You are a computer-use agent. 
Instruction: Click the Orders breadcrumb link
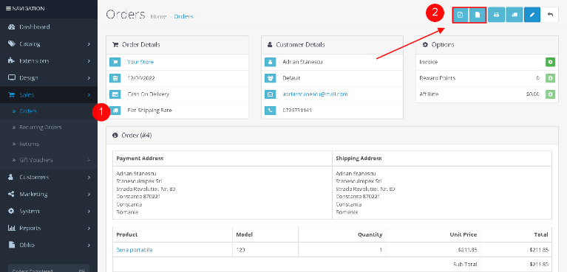183,17
